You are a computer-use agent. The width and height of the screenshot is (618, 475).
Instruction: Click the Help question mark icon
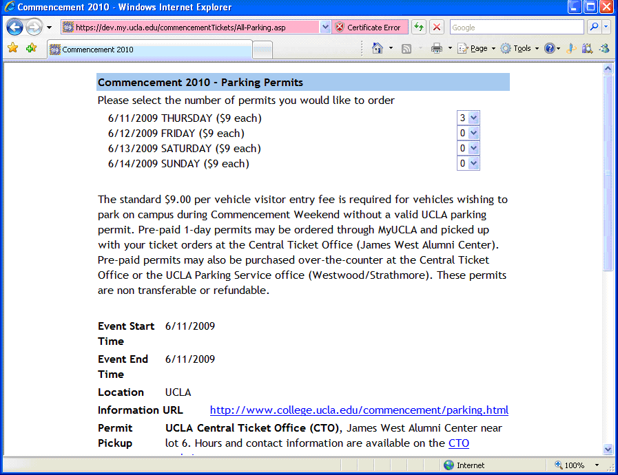point(549,48)
